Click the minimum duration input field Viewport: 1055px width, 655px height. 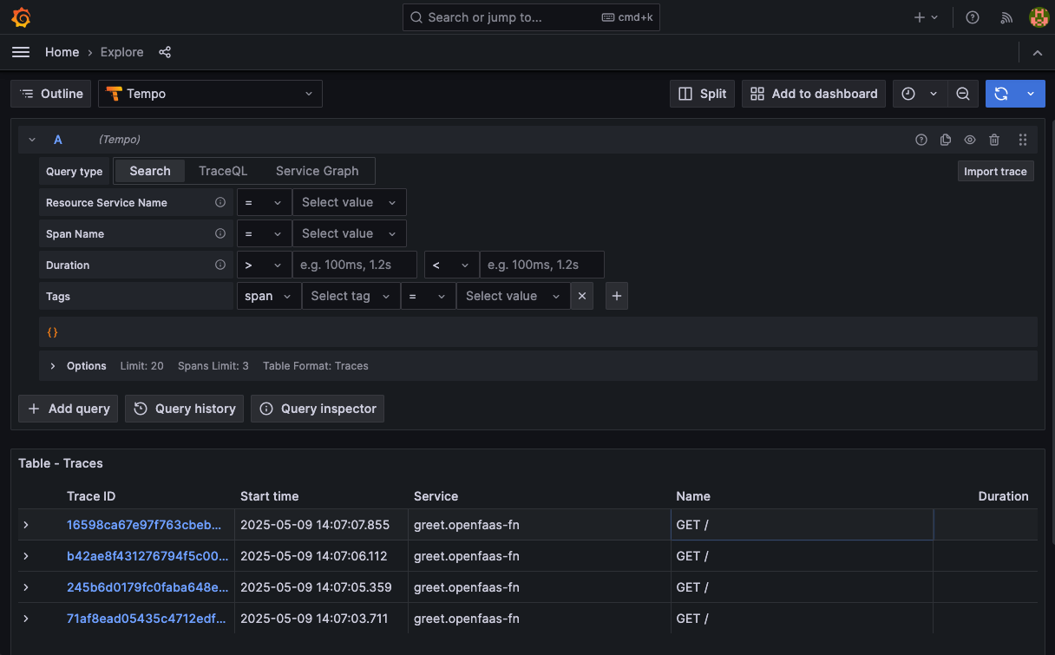point(355,265)
